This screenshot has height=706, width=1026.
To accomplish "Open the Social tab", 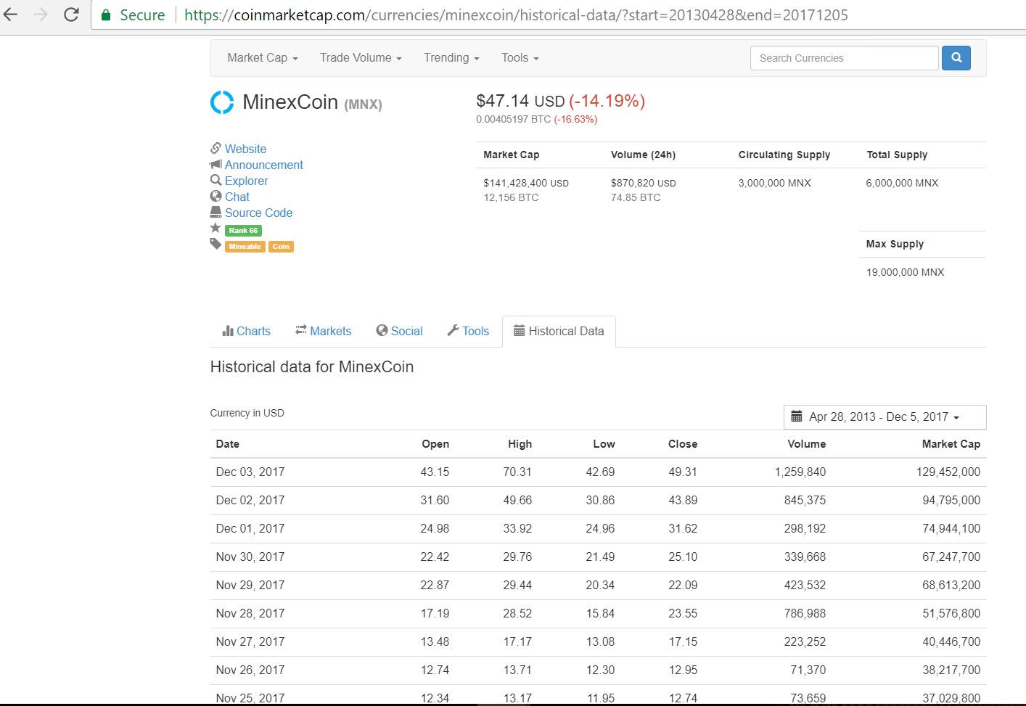I will point(399,331).
